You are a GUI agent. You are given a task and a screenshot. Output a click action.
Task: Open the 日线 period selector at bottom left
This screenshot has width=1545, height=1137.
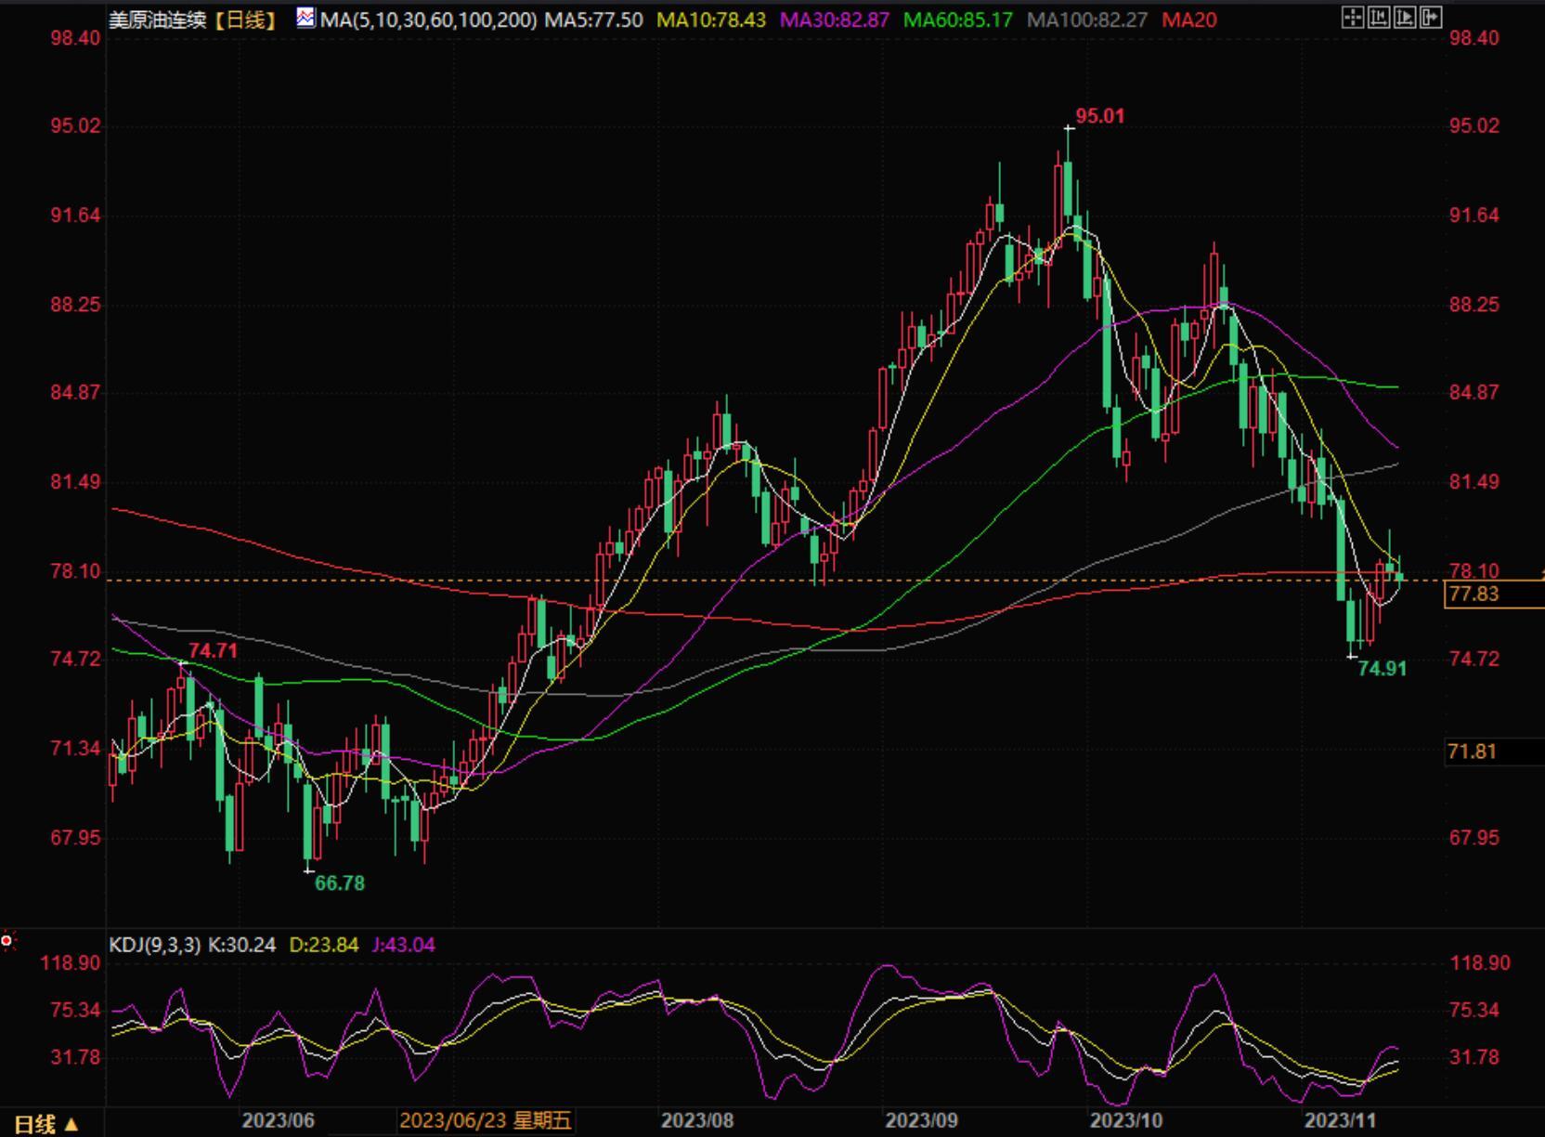pos(45,1124)
